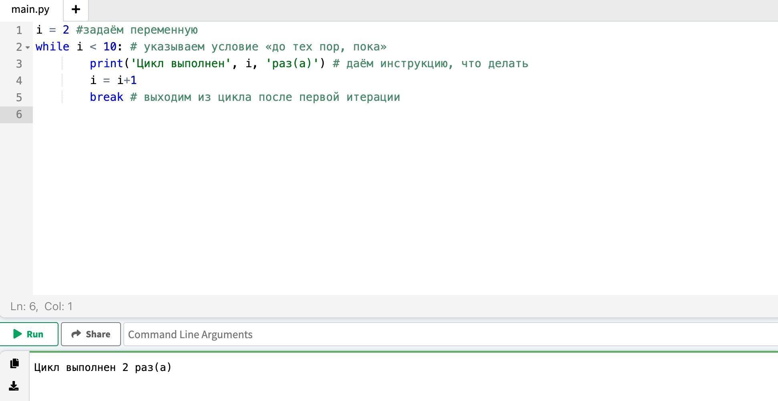Share the code via Share button
Viewport: 778px width, 401px height.
[91, 334]
